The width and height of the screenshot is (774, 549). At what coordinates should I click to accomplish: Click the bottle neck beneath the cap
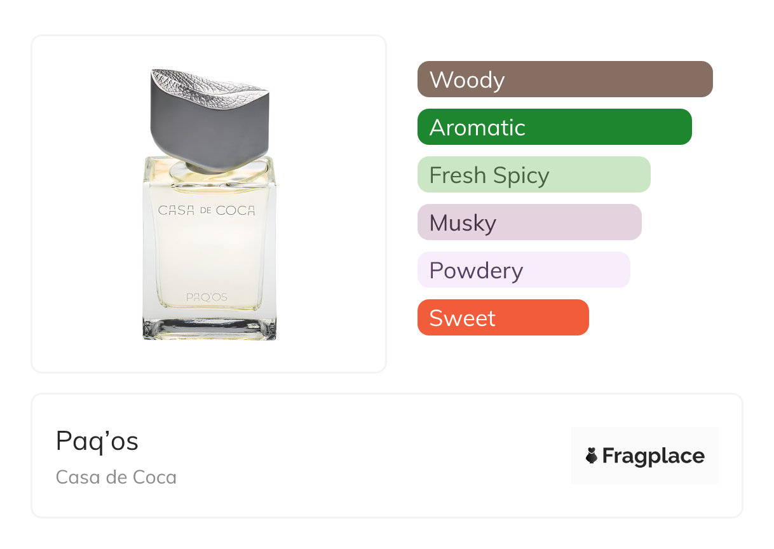pos(210,172)
